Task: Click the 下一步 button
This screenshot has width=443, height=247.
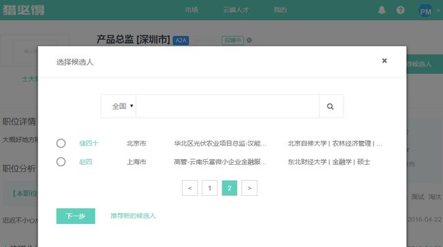Action: pos(76,216)
